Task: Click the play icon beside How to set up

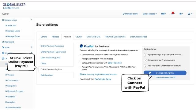Action: 81,74
